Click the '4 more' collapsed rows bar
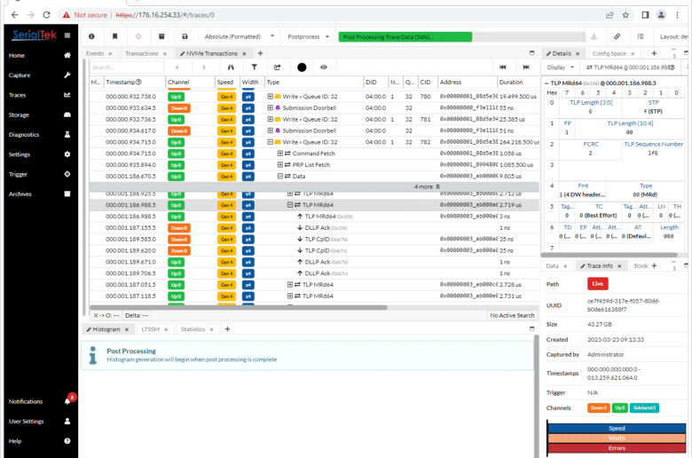692x458 pixels. (314, 186)
